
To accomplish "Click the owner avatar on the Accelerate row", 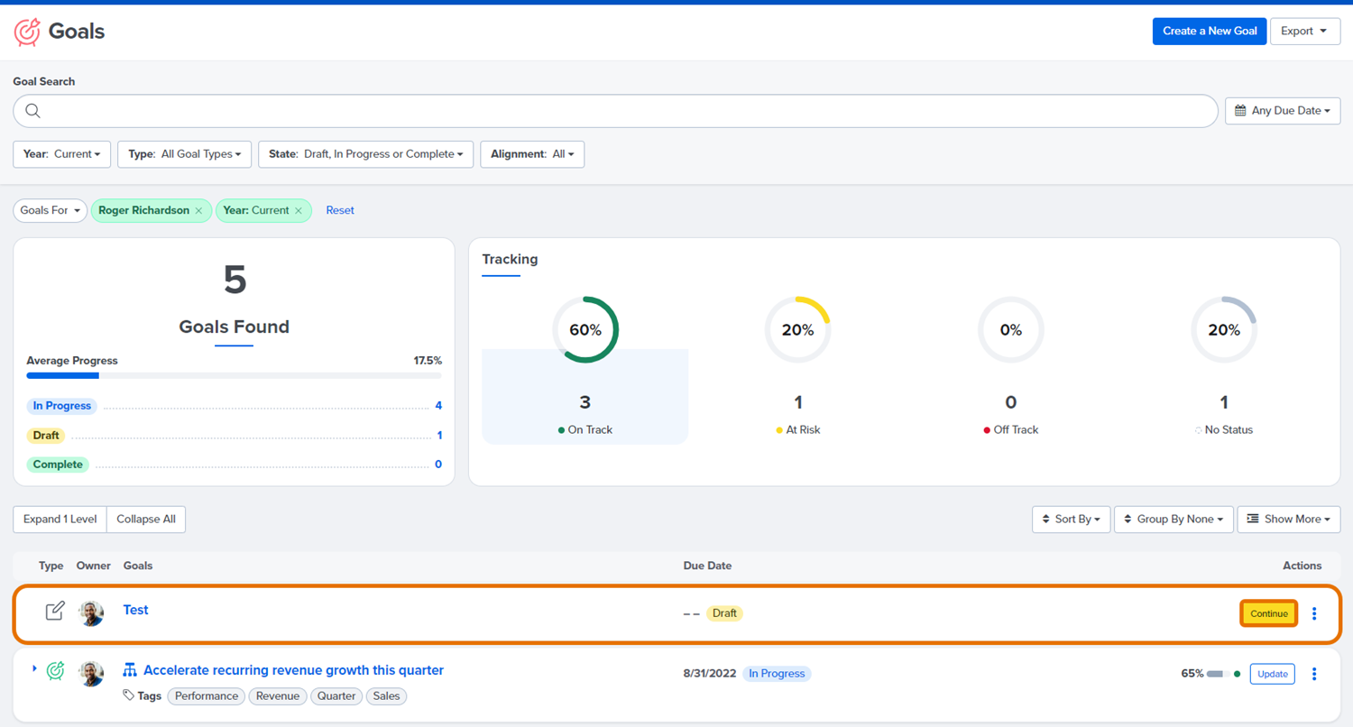I will [91, 674].
